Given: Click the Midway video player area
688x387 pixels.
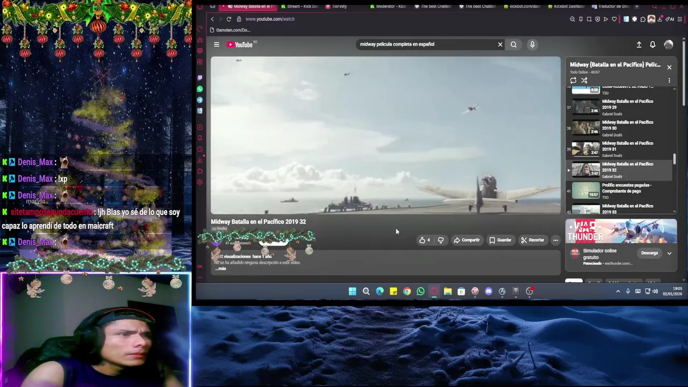Looking at the screenshot, I should [x=385, y=135].
